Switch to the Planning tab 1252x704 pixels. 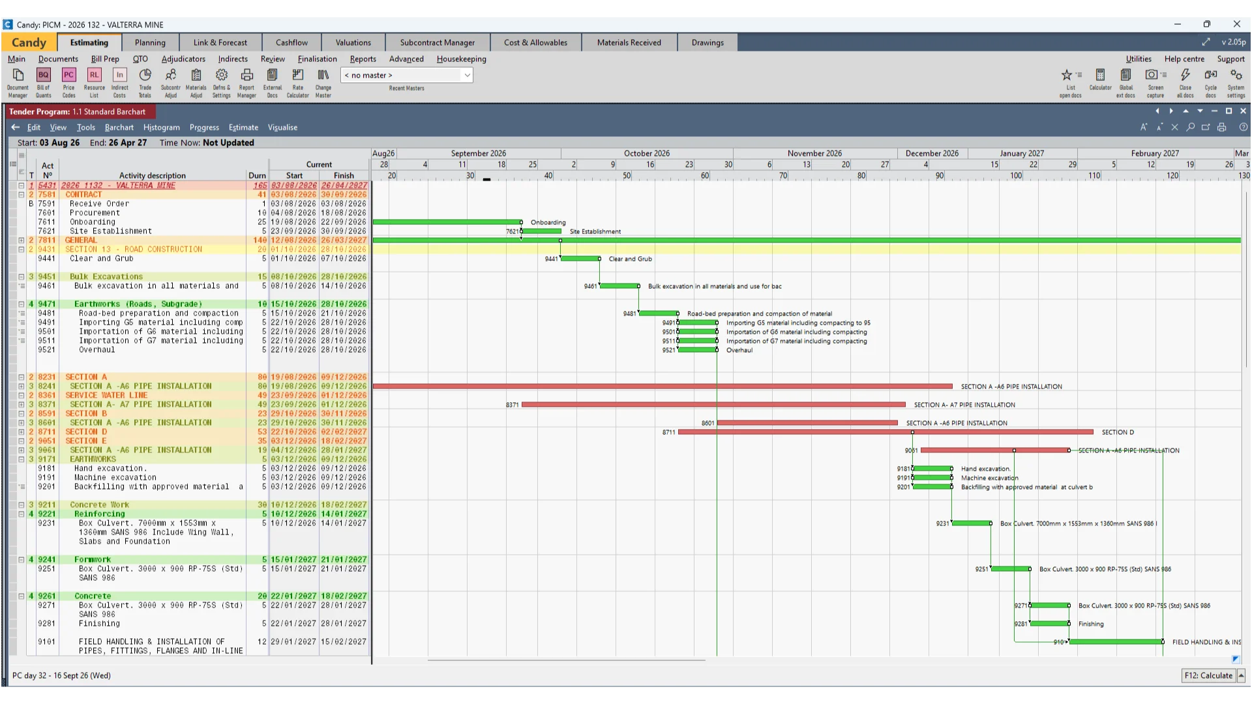[x=150, y=42]
